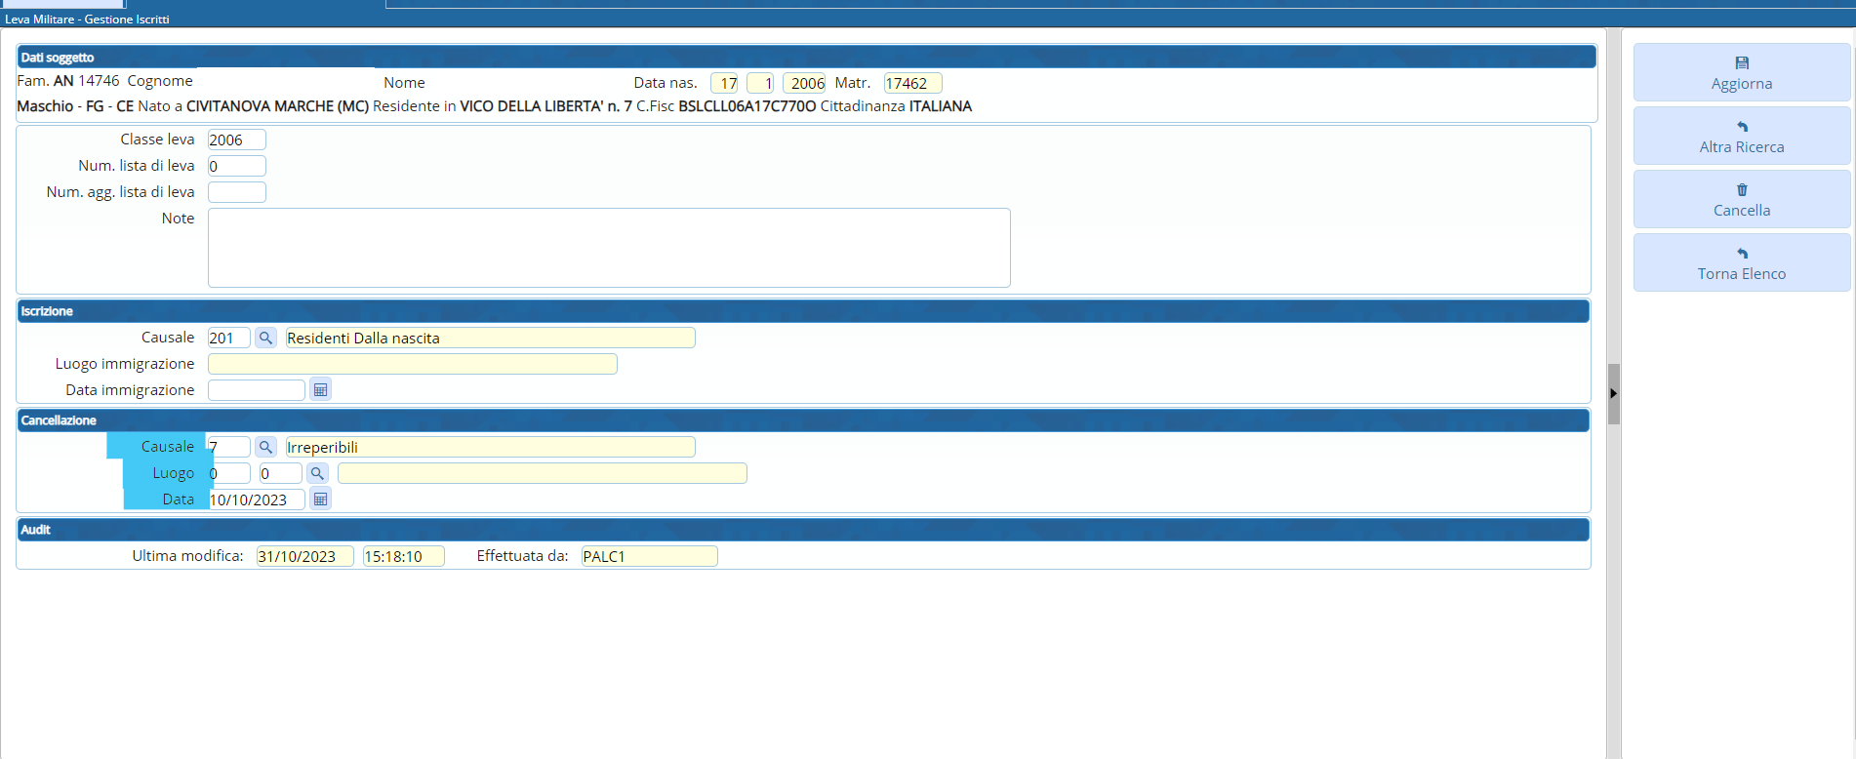
Task: Open the Data immigrazione calendar picker
Action: point(320,390)
